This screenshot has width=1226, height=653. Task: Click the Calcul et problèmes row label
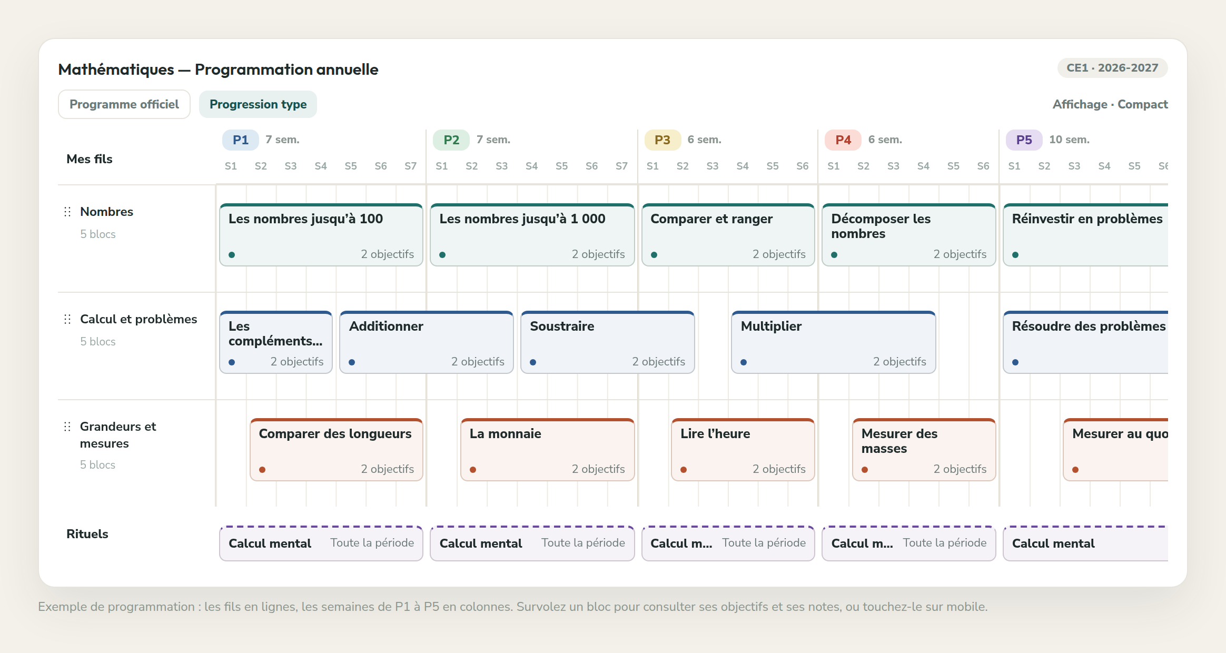tap(139, 319)
